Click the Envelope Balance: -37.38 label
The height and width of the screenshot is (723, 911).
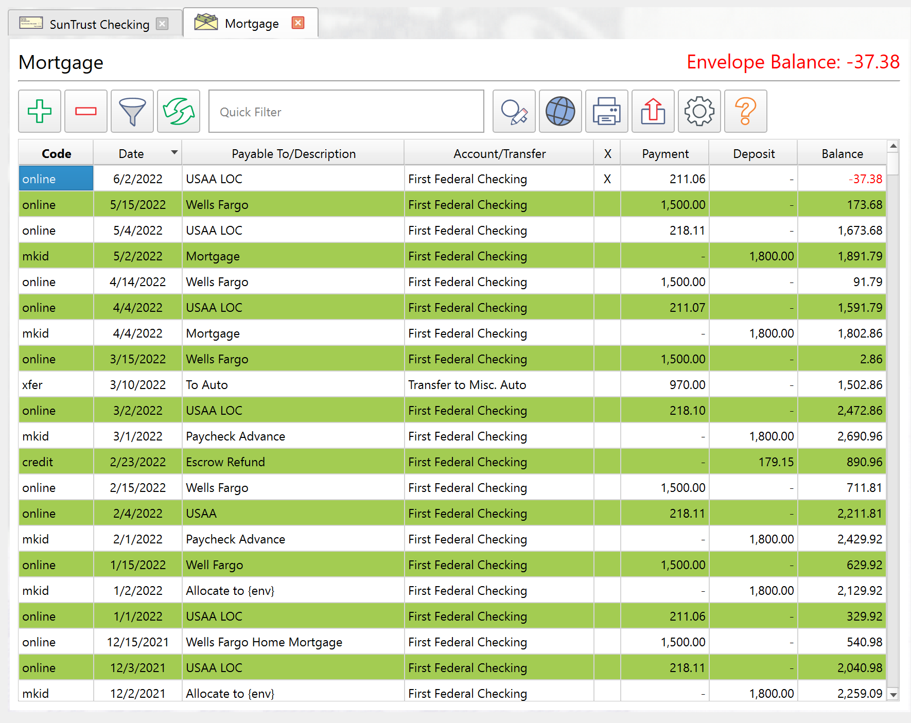pyautogui.click(x=793, y=62)
